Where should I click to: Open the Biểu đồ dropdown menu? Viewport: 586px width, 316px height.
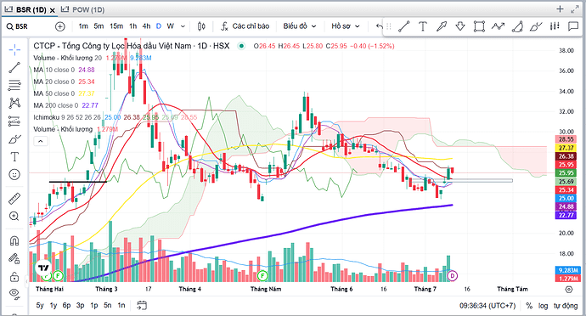click(300, 26)
